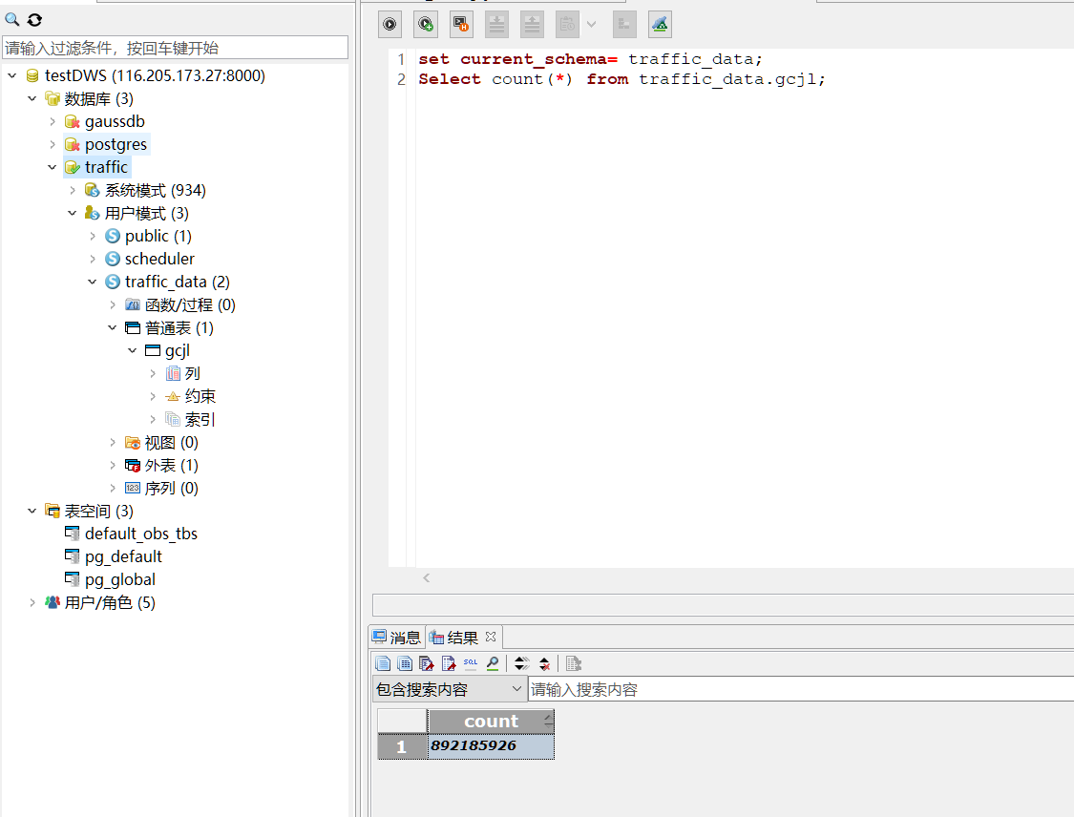The height and width of the screenshot is (817, 1074).
Task: Click the multi-column sort icon
Action: click(x=522, y=663)
